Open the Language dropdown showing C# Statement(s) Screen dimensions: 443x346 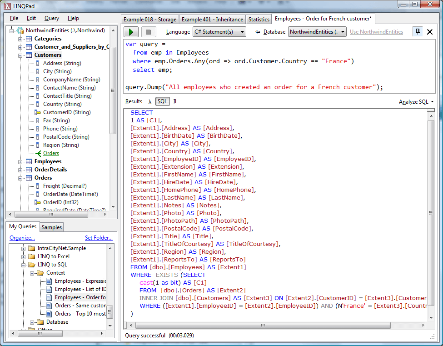coord(219,32)
